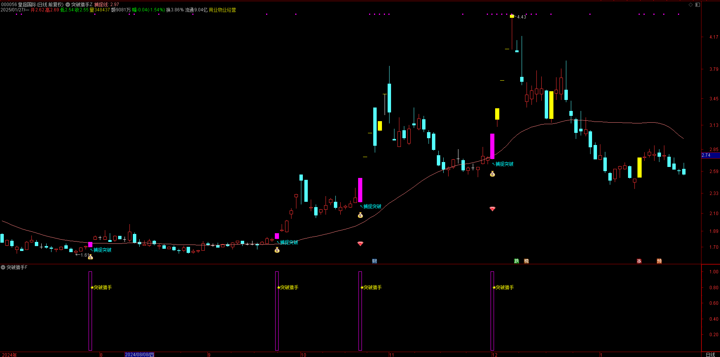720x357 pixels.
Task: Select the magenta signal bar at December in sub-chart
Action: [x=492, y=311]
